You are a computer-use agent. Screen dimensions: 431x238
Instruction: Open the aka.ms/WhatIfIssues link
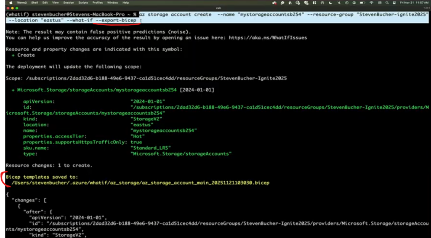click(x=268, y=37)
